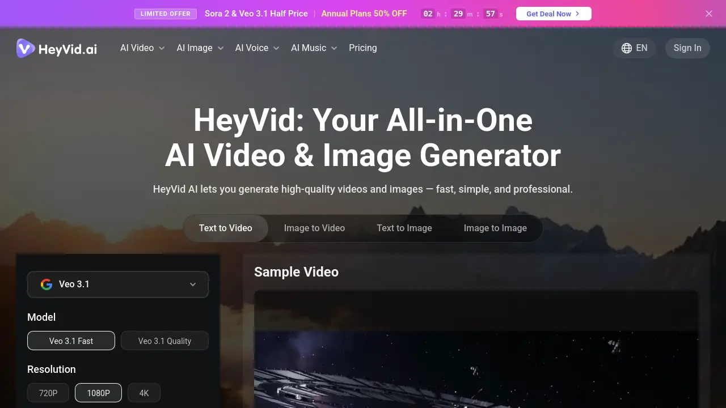Click the Sample Video heading
Image resolution: width=726 pixels, height=408 pixels.
point(296,272)
